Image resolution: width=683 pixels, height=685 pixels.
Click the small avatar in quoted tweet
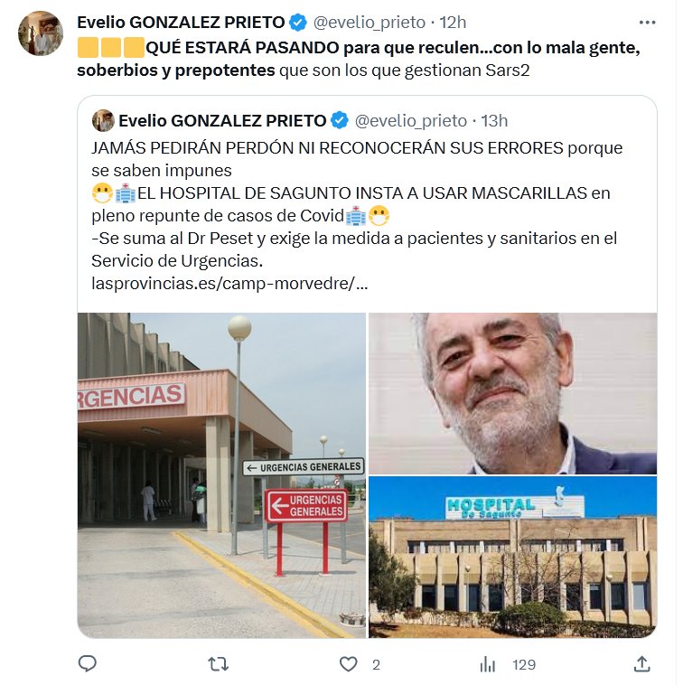pos(103,120)
